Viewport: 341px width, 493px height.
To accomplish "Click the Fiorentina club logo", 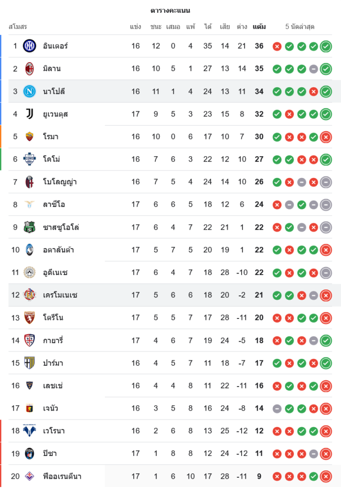I will coord(30,476).
